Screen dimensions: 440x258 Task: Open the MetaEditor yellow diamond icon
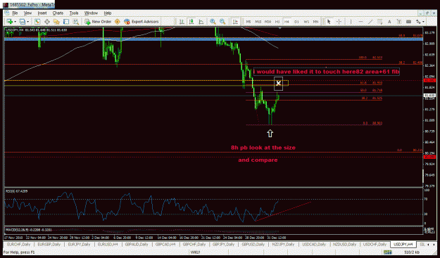tap(118, 22)
